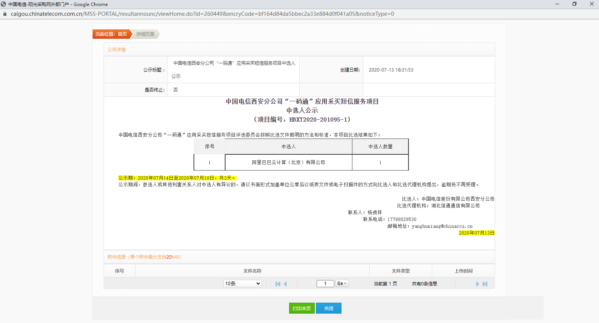
Task: Click the Chrome globe window icon
Action: 3,4
